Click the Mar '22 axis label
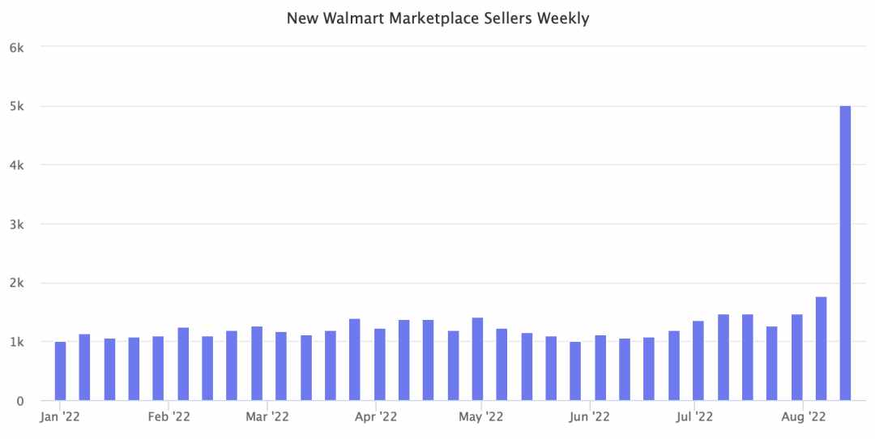 coord(267,417)
